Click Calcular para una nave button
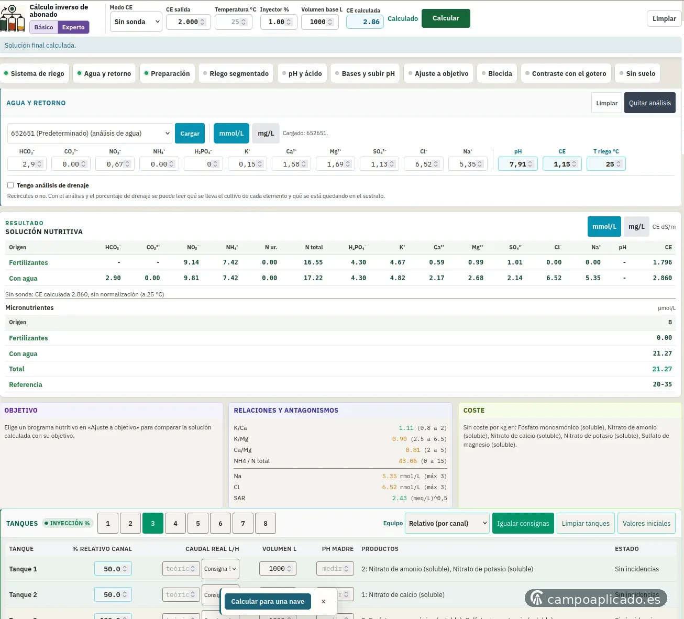The height and width of the screenshot is (619, 684). (x=268, y=602)
